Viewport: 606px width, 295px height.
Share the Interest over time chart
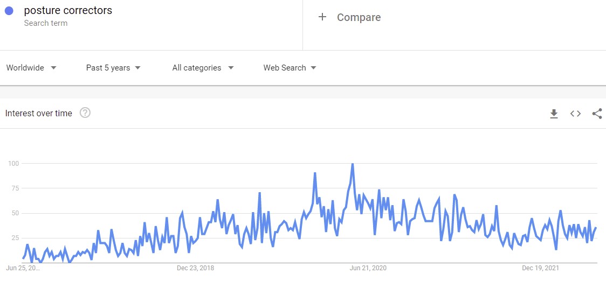click(x=597, y=114)
